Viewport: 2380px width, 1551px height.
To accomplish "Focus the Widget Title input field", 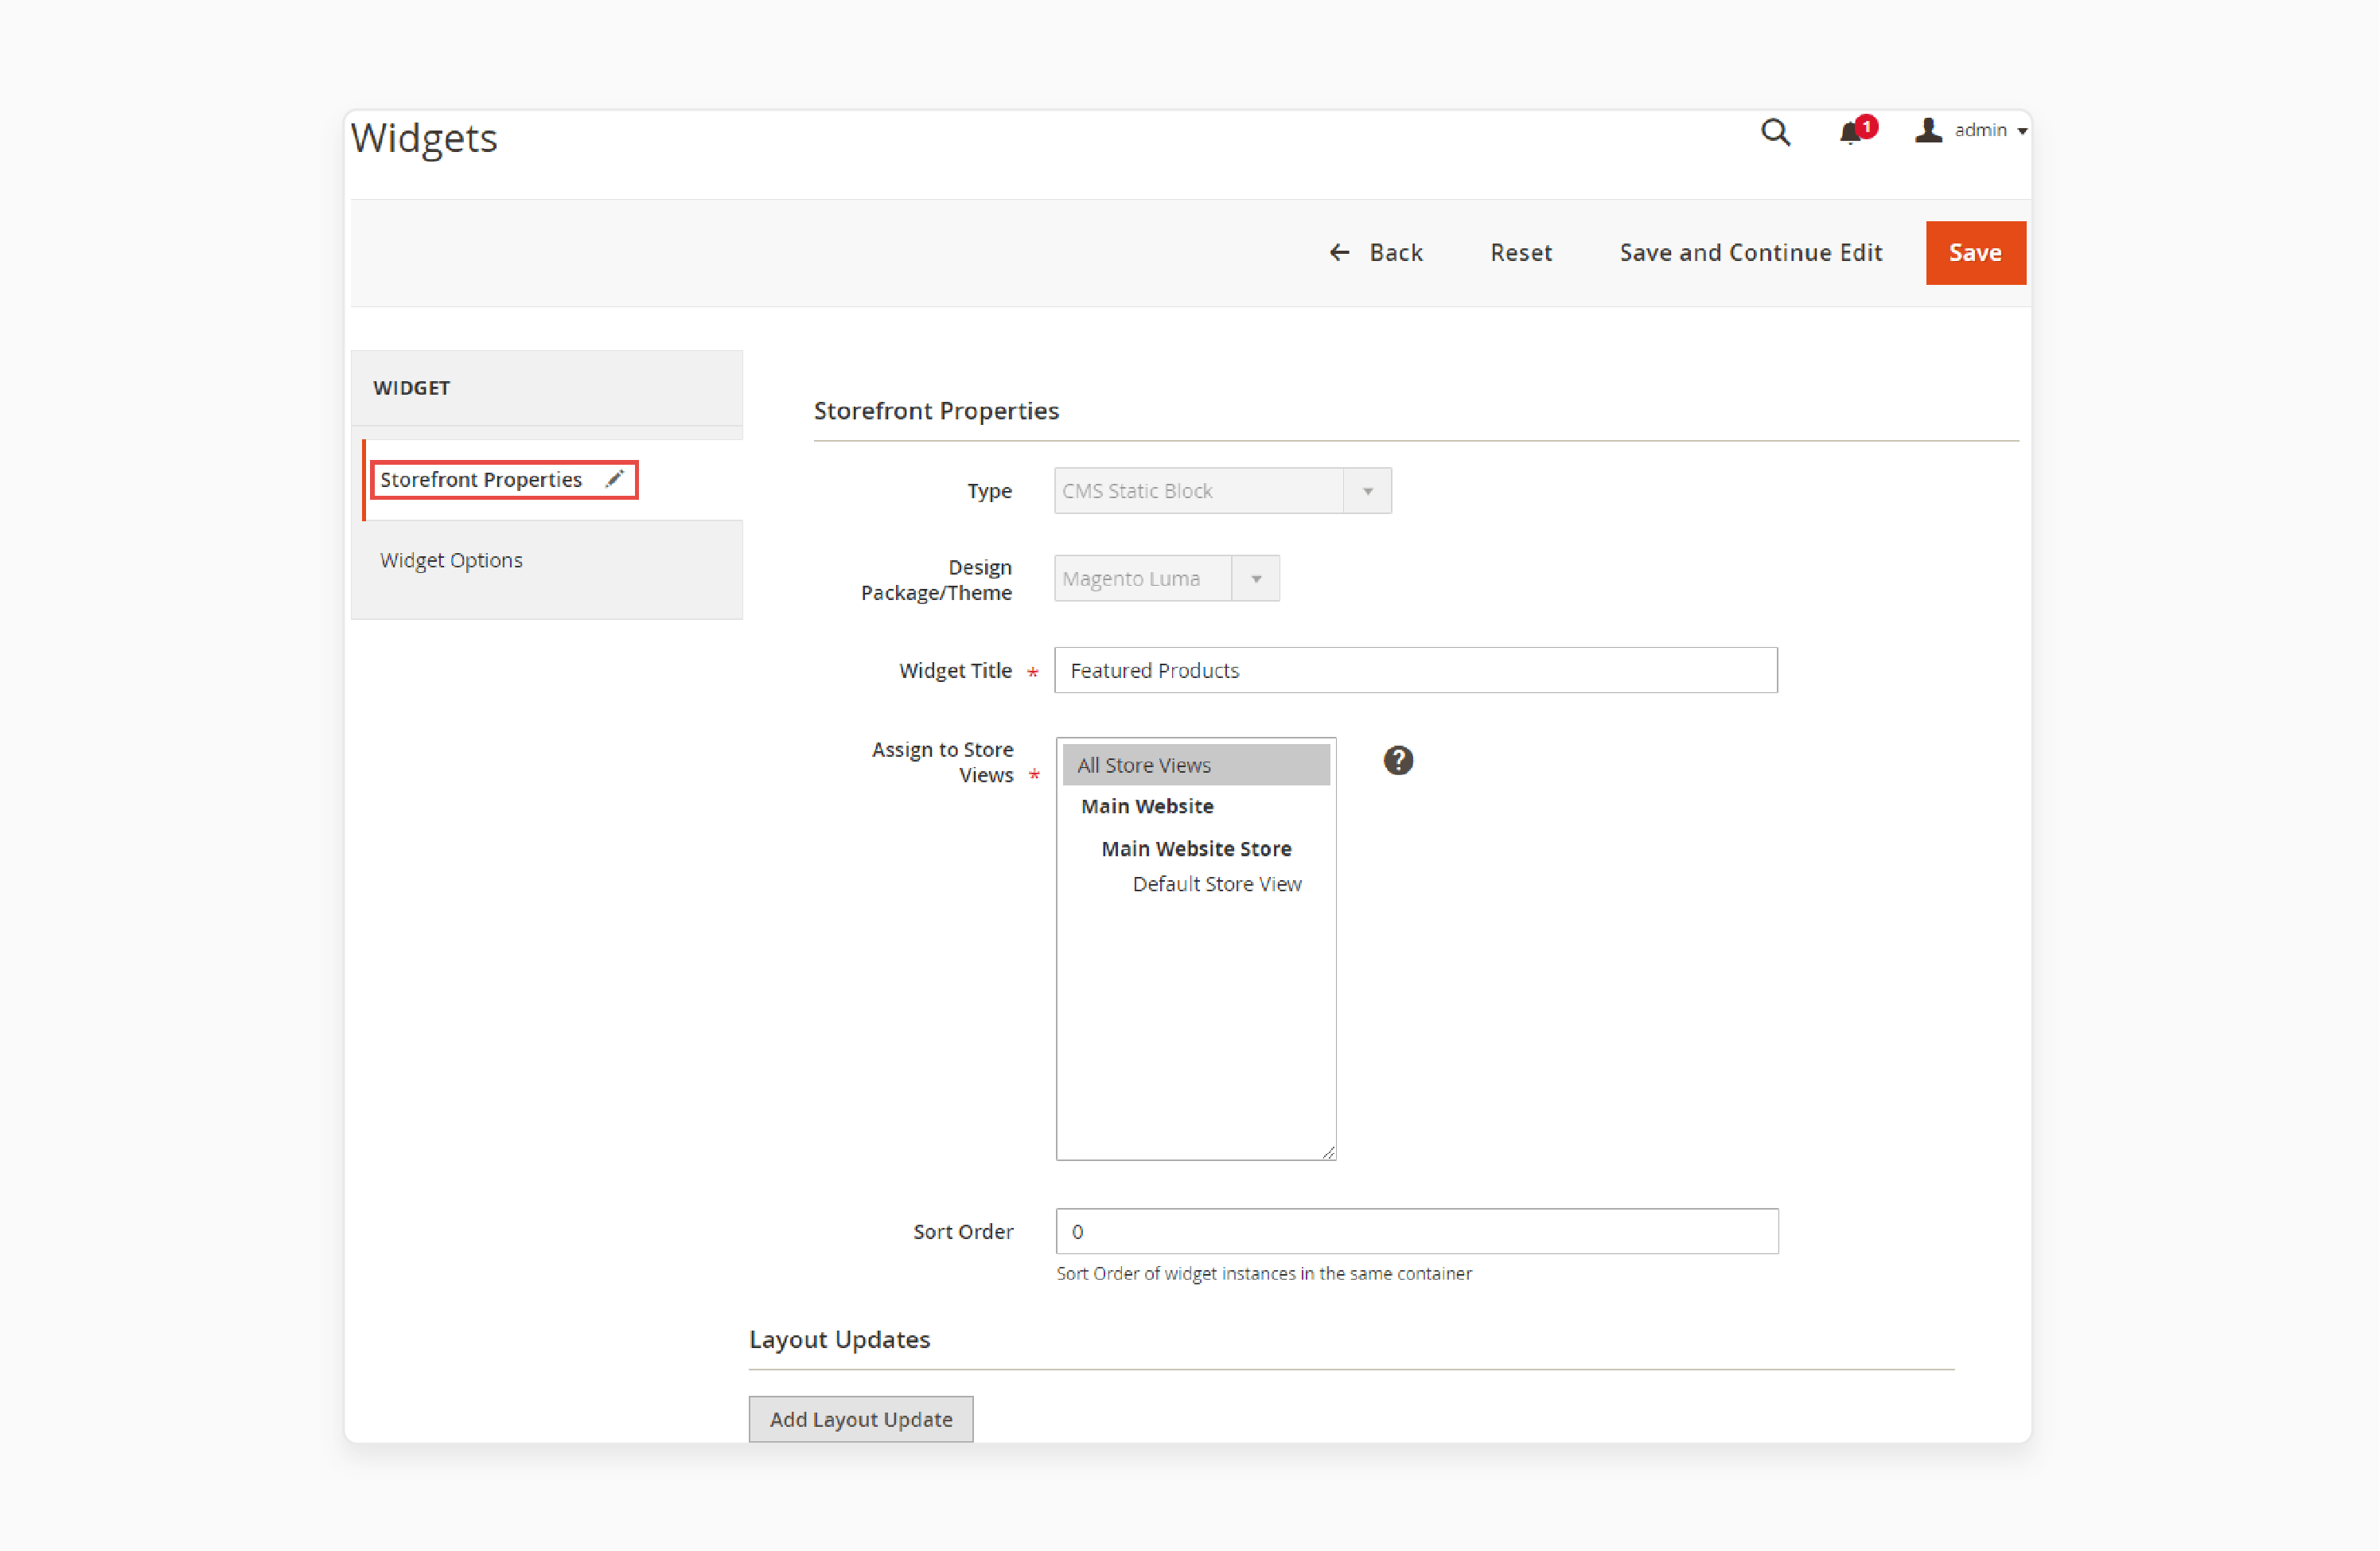I will tap(1415, 670).
